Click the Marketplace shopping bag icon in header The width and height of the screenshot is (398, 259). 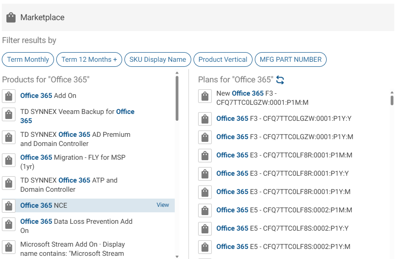(x=11, y=17)
